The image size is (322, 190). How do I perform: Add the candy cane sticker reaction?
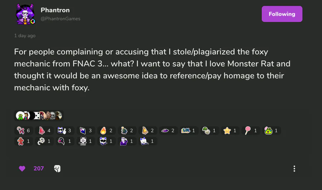pos(24,131)
